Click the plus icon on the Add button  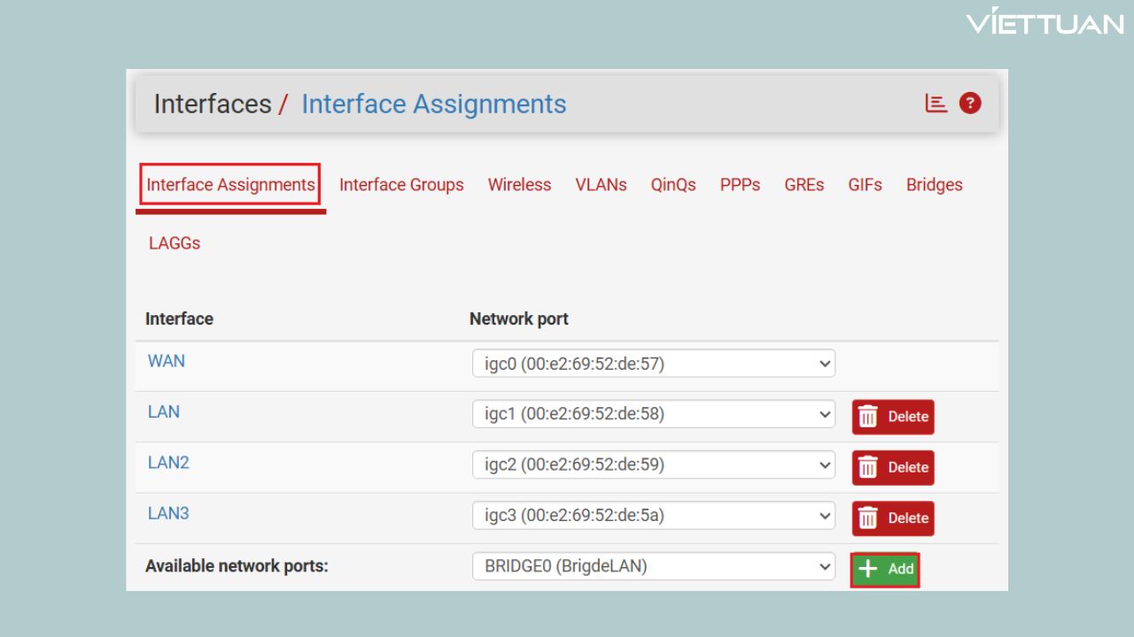tap(868, 569)
